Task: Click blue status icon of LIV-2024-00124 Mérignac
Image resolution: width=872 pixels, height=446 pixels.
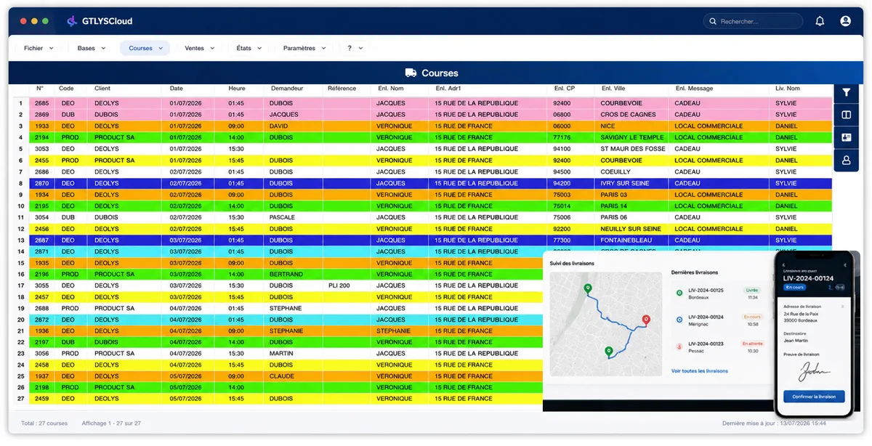Action: pyautogui.click(x=679, y=320)
